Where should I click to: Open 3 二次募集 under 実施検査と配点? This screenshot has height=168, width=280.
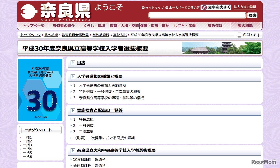[x=83, y=132]
